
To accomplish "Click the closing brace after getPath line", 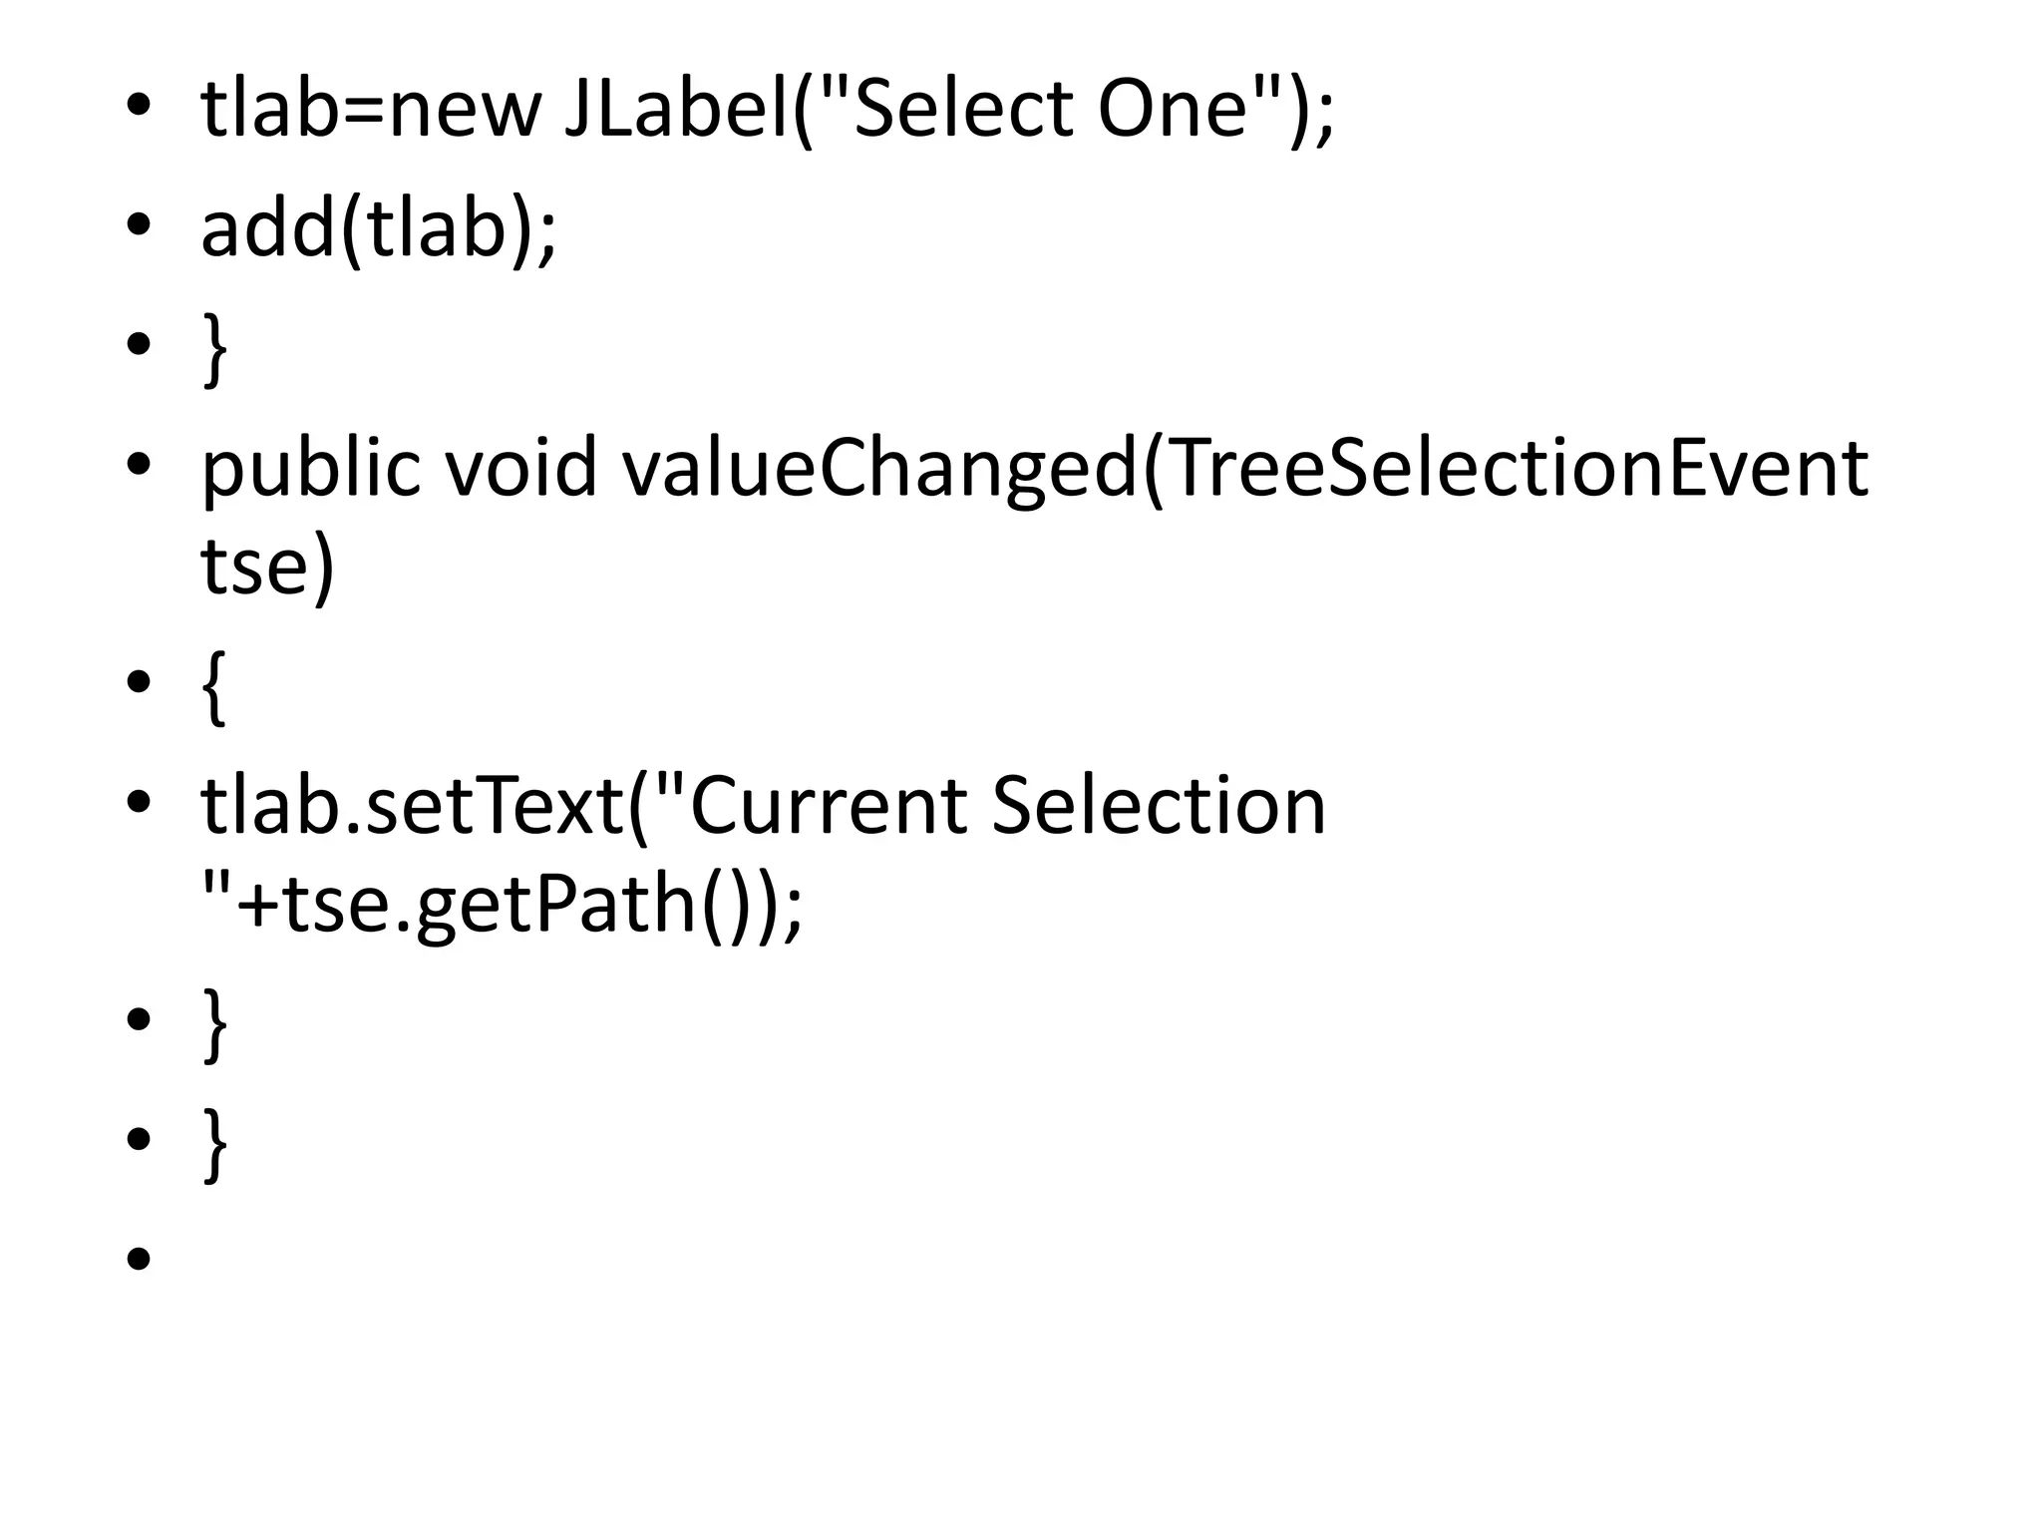I will 214,1022.
